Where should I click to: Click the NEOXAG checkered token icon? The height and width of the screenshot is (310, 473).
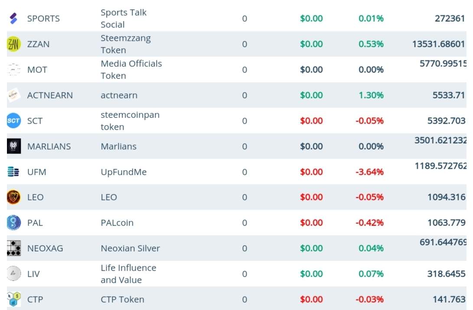(14, 248)
